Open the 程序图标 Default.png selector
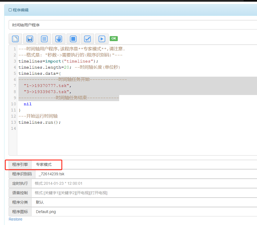 pyautogui.click(x=144, y=212)
